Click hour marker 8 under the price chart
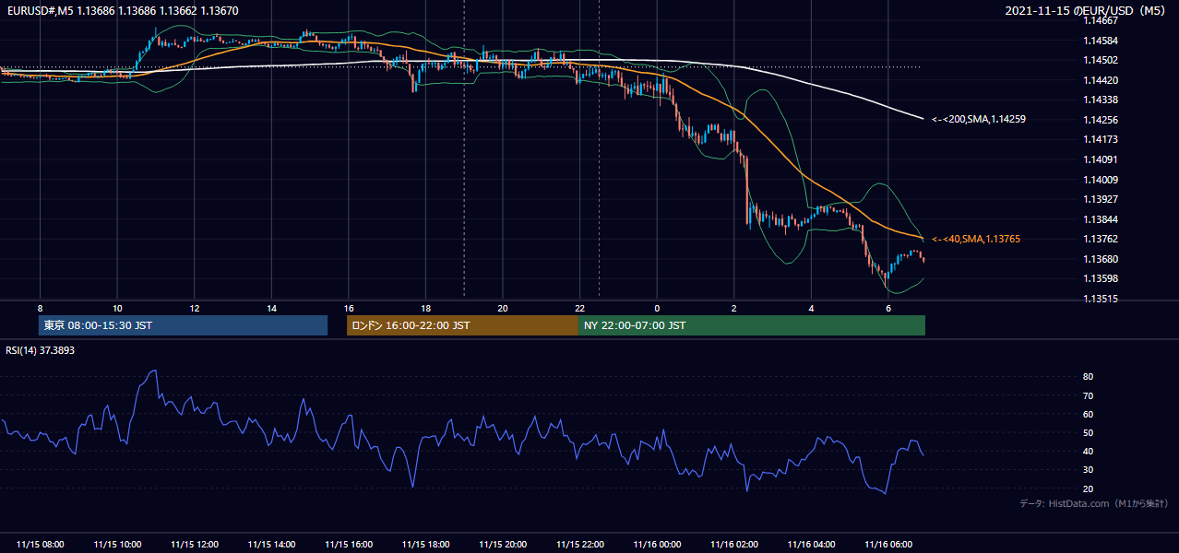The width and height of the screenshot is (1179, 553). click(40, 308)
